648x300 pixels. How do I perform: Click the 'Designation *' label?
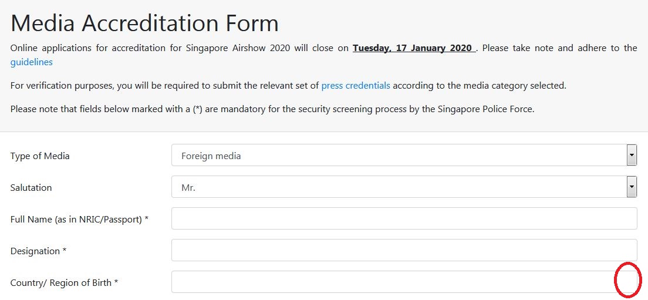pyautogui.click(x=38, y=251)
